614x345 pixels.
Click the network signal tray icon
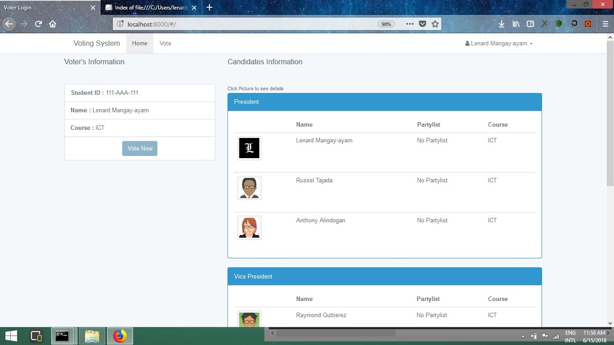click(x=556, y=337)
